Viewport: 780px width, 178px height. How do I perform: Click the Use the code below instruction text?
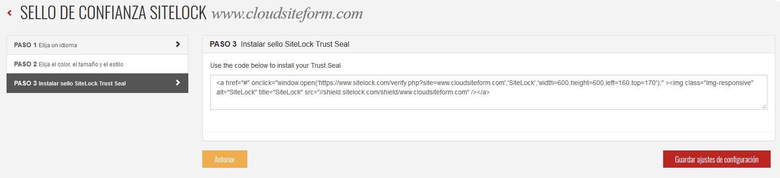coord(275,65)
